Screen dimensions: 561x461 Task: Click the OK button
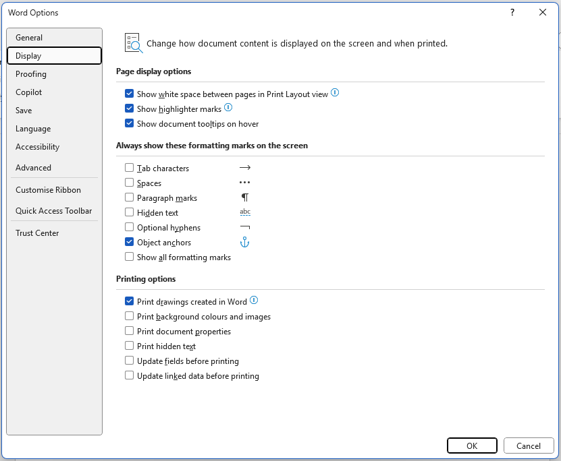coord(472,445)
